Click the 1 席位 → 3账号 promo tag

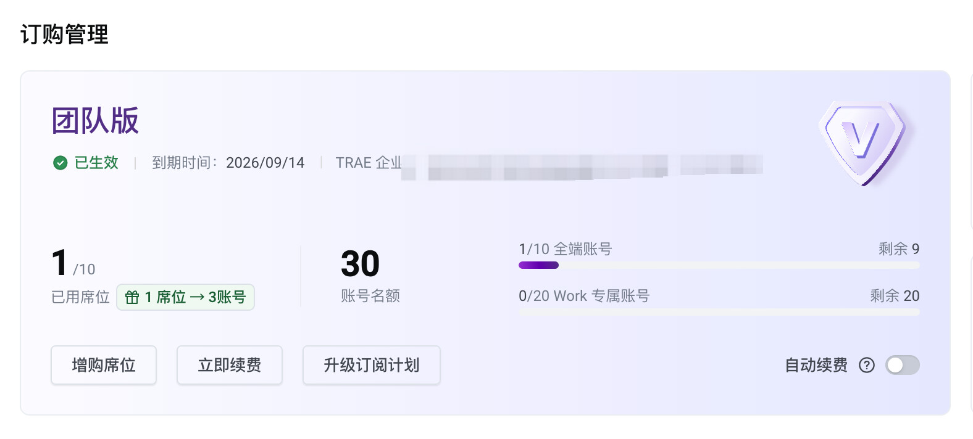(185, 297)
